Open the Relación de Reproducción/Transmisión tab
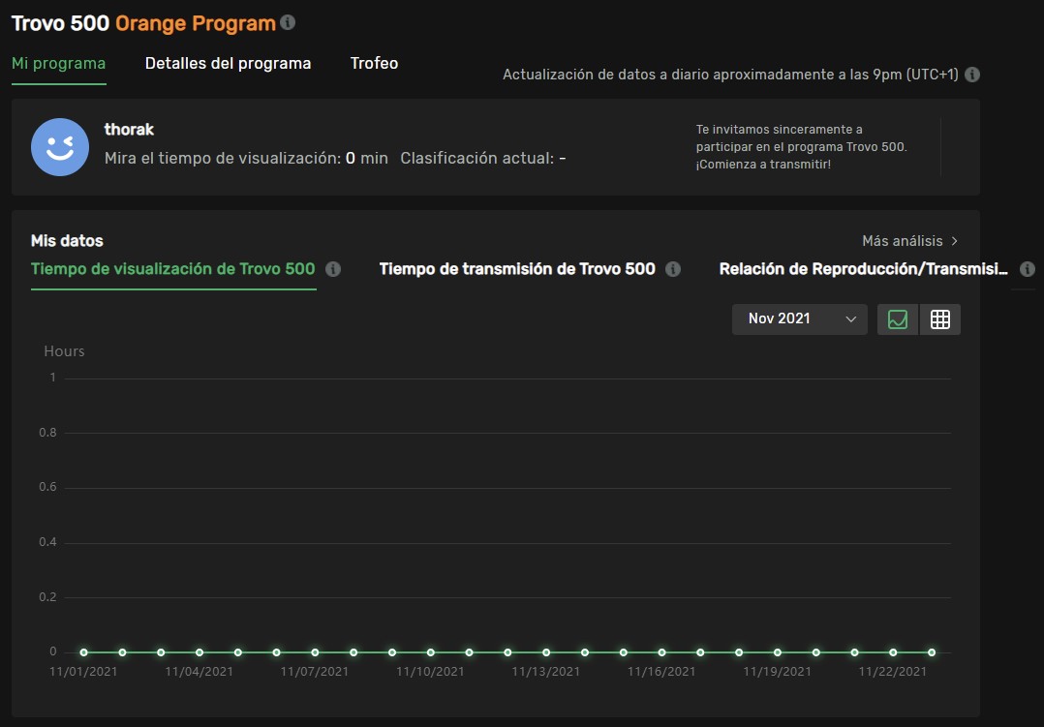Viewport: 1044px width, 727px height. coord(867,269)
